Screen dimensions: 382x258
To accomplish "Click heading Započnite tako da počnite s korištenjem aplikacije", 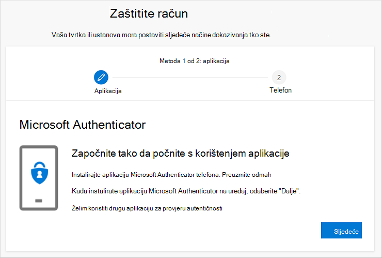I will pos(181,154).
